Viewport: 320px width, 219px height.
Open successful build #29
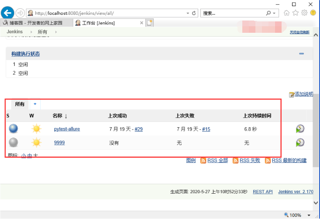tap(138, 129)
